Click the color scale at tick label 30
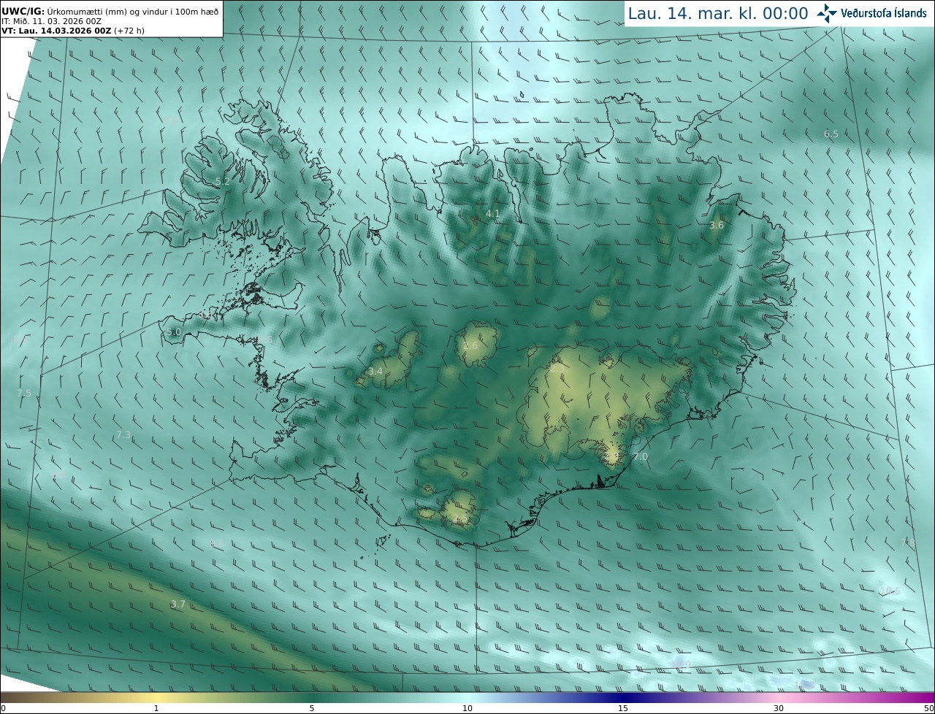The image size is (935, 714). tap(779, 708)
